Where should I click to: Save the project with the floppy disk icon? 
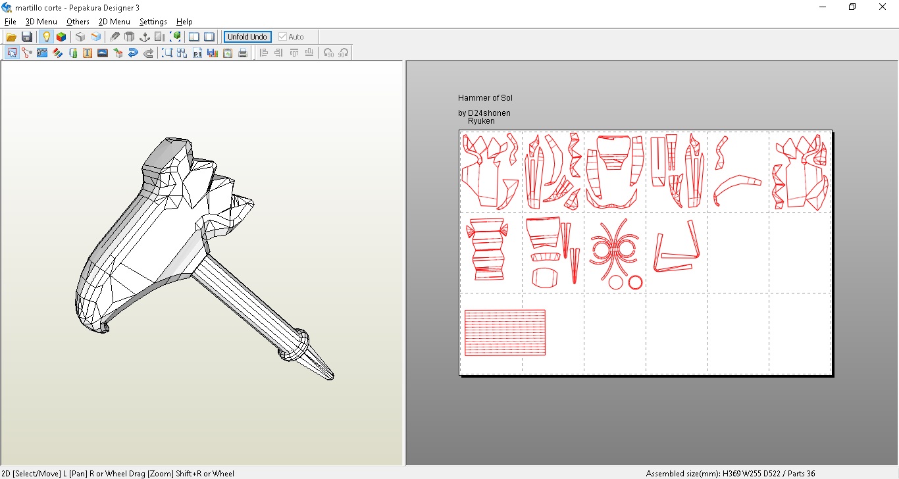pos(27,37)
